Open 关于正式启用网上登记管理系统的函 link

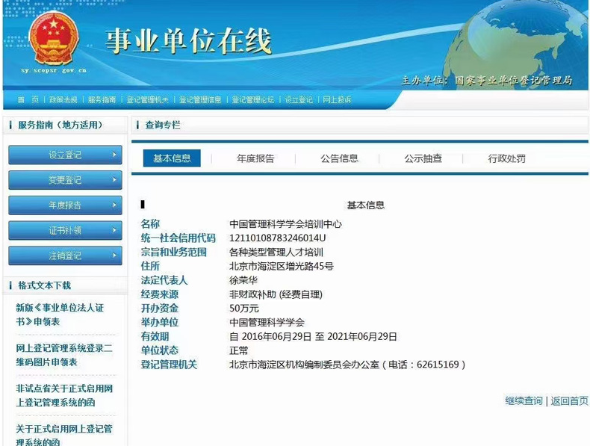(x=64, y=435)
